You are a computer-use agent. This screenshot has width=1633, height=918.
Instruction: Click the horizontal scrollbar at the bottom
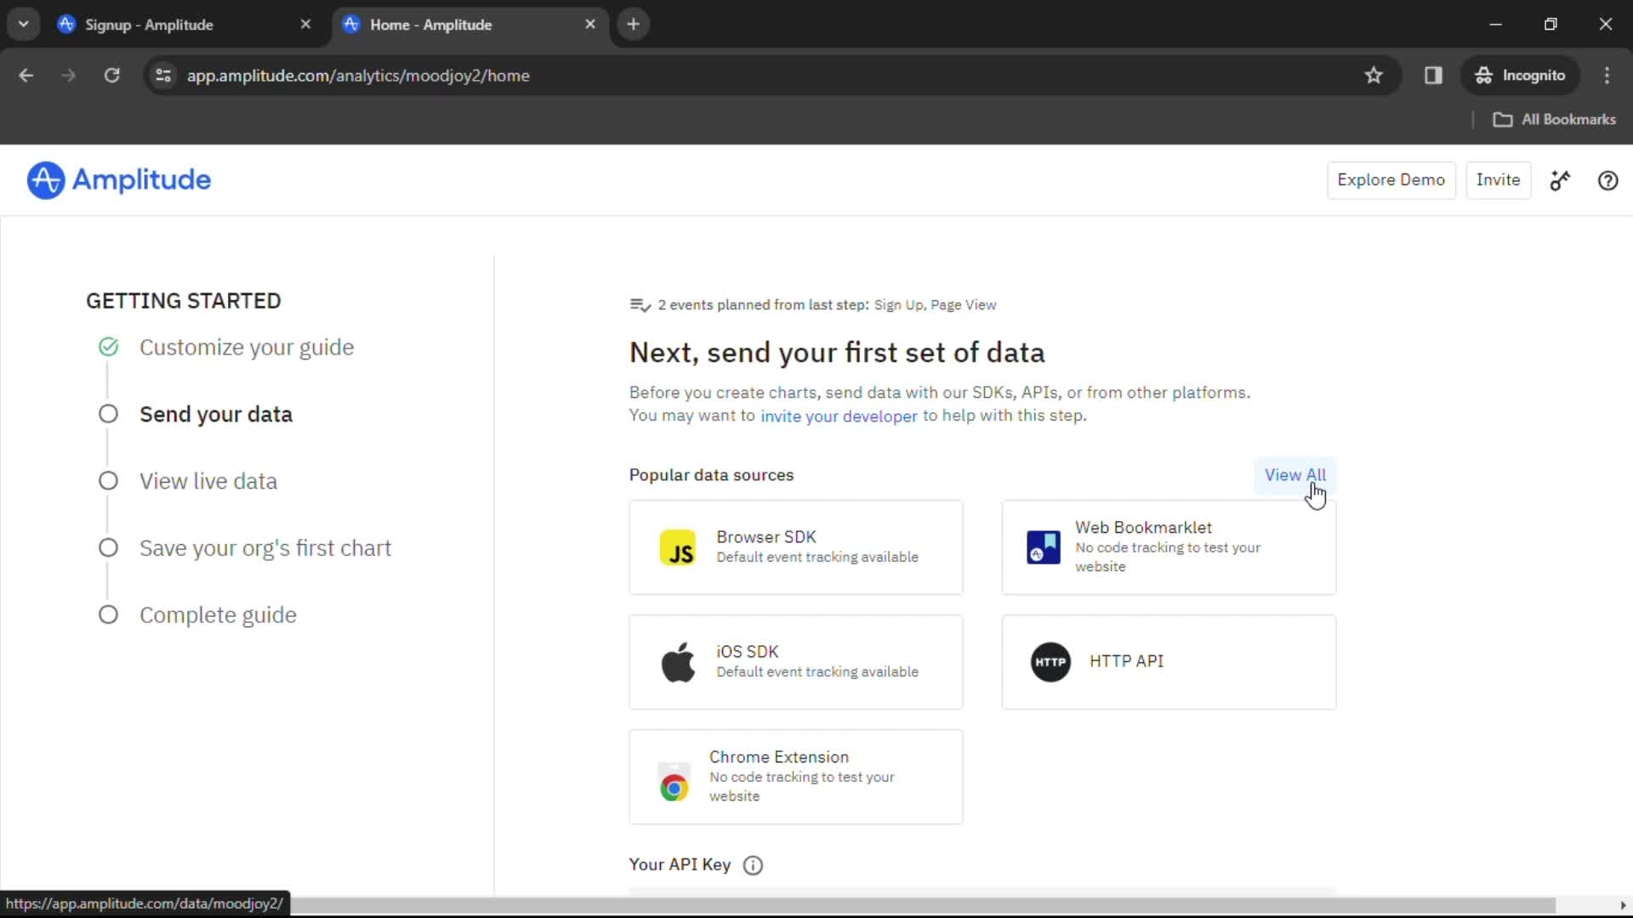pyautogui.click(x=923, y=905)
